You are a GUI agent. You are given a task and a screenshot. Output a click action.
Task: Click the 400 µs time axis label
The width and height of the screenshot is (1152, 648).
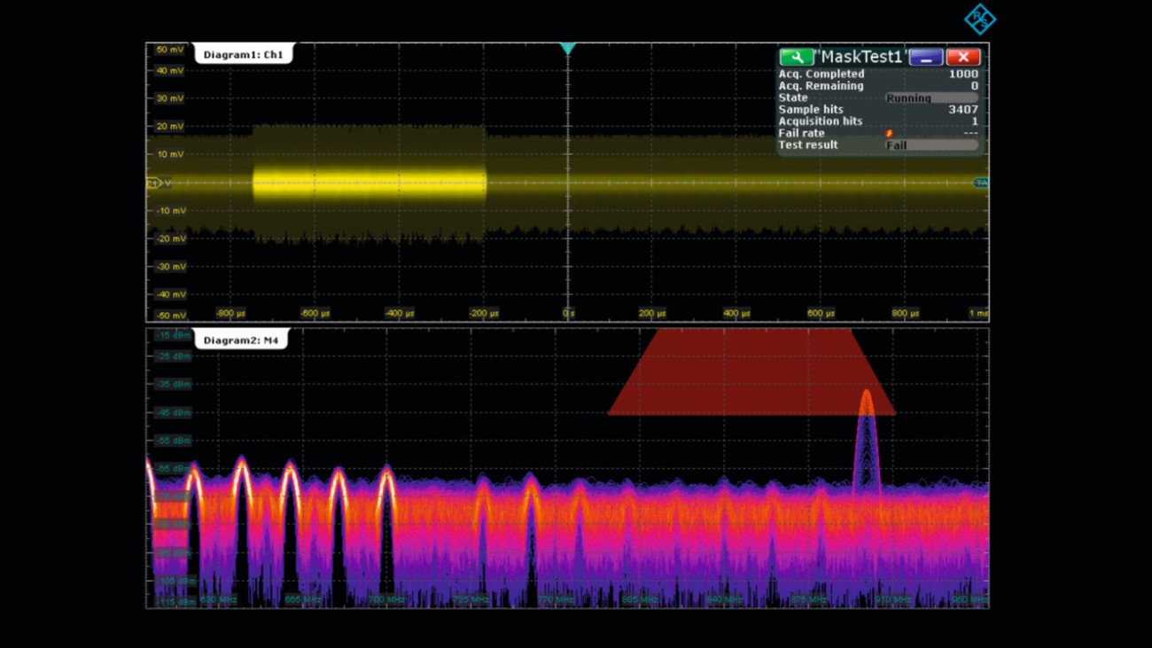point(736,313)
